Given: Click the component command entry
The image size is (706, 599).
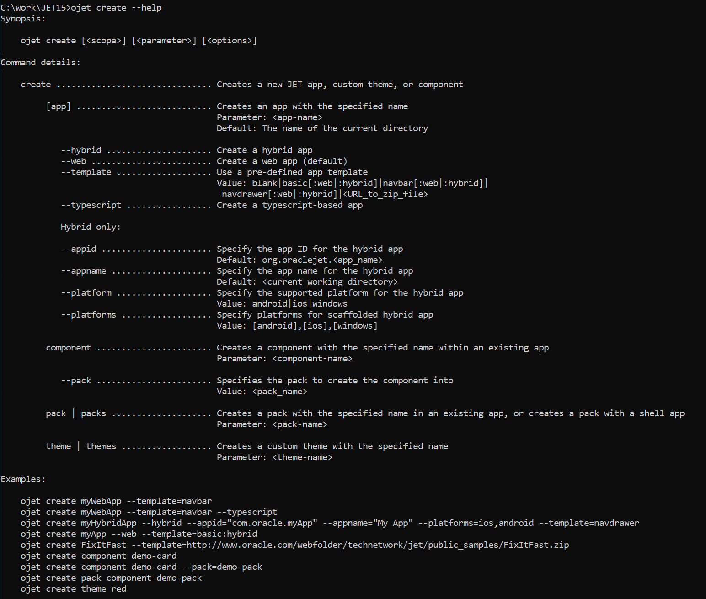Looking at the screenshot, I should pos(68,347).
